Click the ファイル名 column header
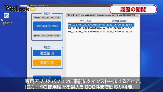 (86, 21)
